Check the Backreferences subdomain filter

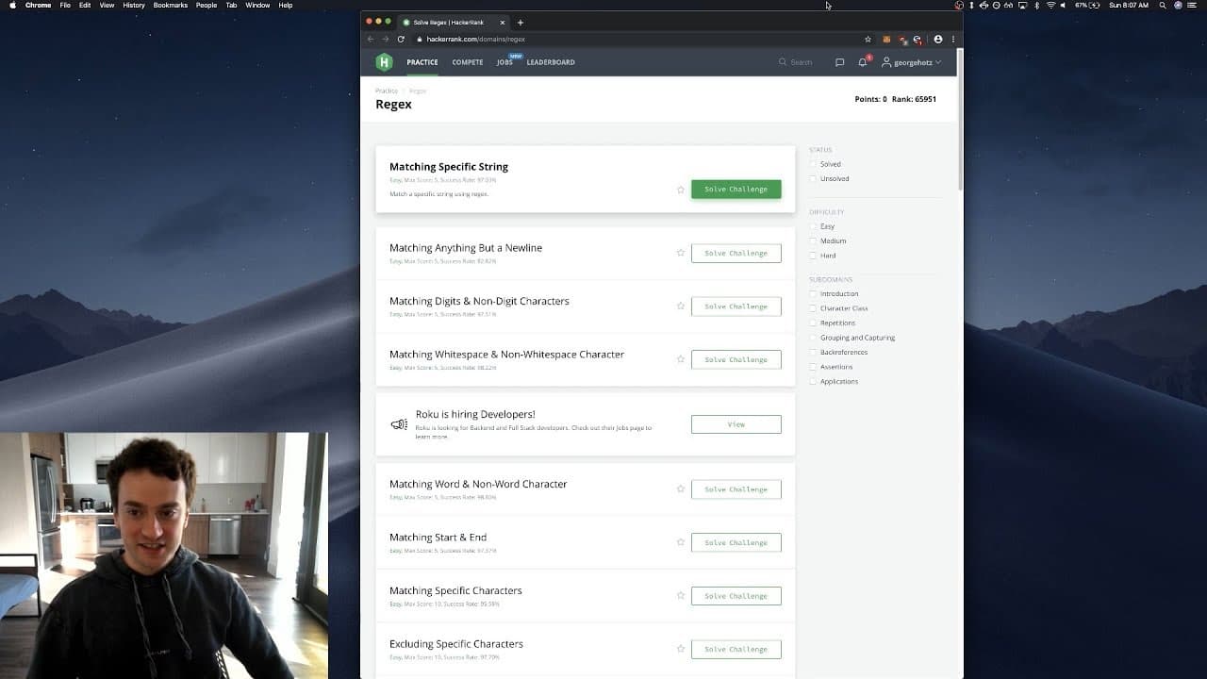[x=813, y=352]
